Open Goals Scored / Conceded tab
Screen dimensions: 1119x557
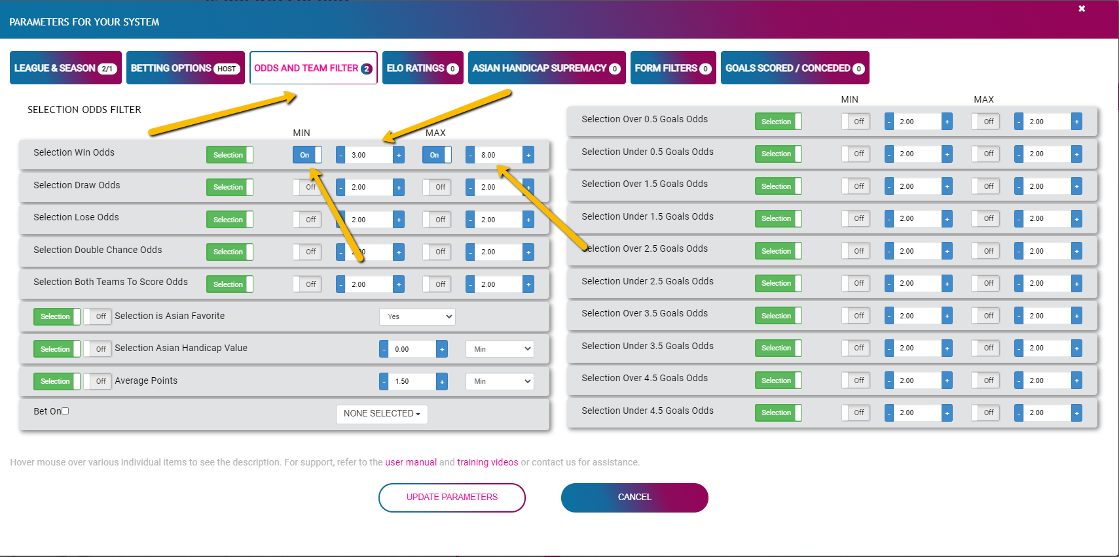coord(795,68)
